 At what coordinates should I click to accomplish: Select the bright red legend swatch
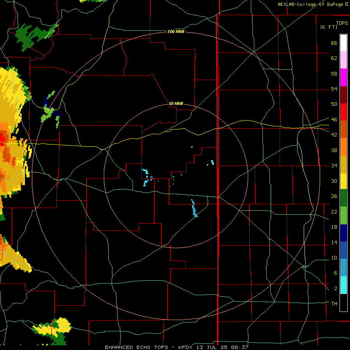(x=343, y=112)
